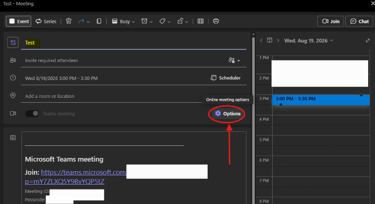Open the meeting Chat

click(x=359, y=21)
